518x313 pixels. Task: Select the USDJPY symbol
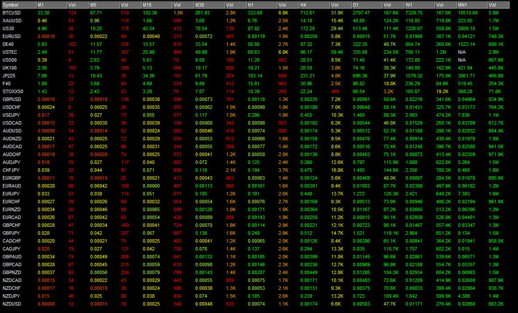click(x=11, y=115)
